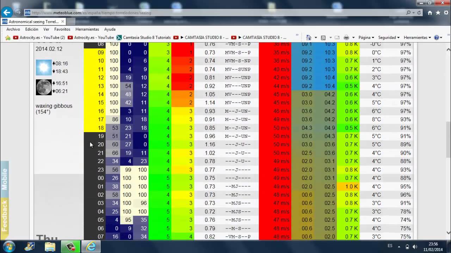Click seeing value 1.16 in row 20
Image resolution: width=451 pixels, height=253 pixels.
pos(210,144)
